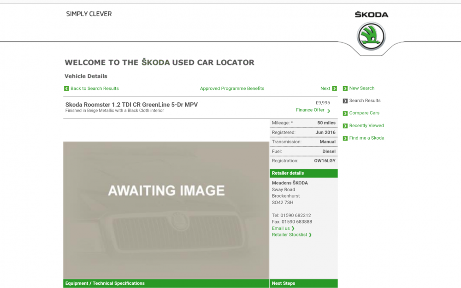Viewport: 461px width, 288px height.
Task: Go back to search results
Action: coord(95,88)
